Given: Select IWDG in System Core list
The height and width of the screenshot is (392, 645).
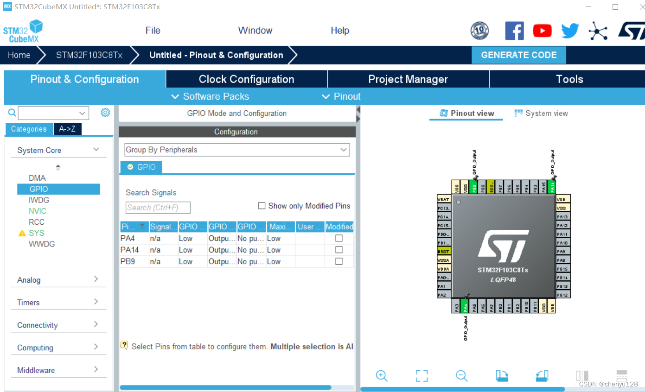Looking at the screenshot, I should tap(39, 200).
